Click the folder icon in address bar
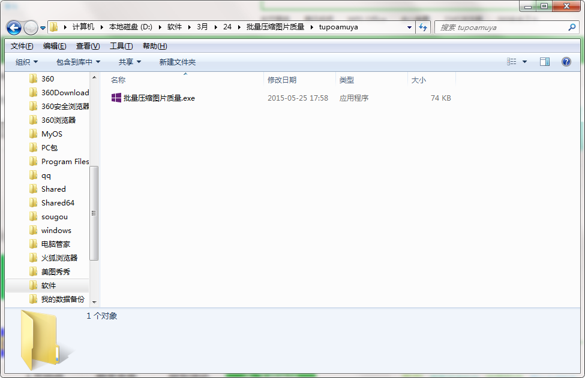Screen dimensions: 585x378 click(54, 27)
